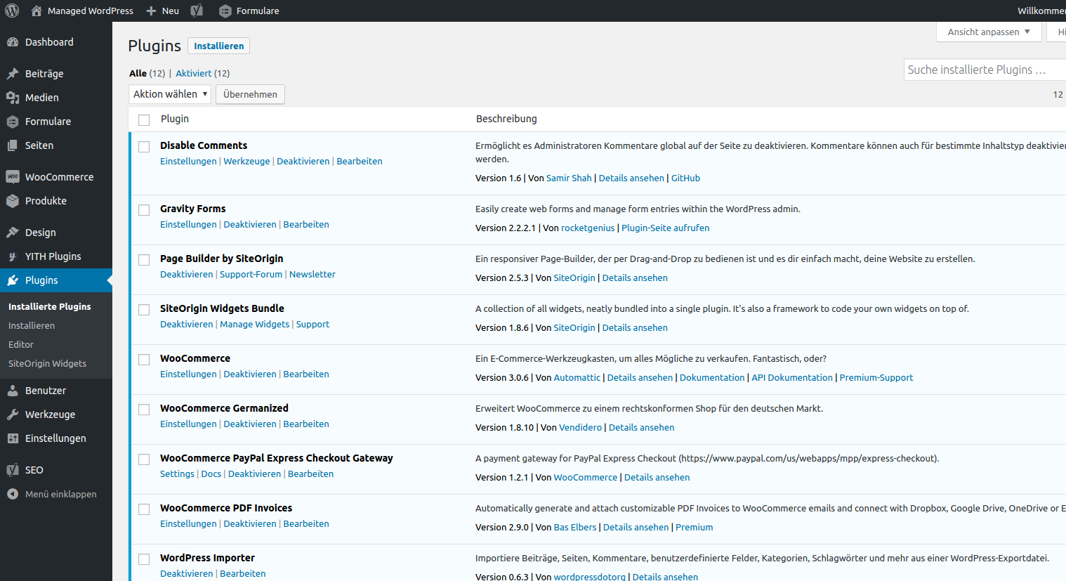This screenshot has width=1066, height=581.
Task: Open the Yoast SEO icon in the admin bar
Action: click(197, 11)
